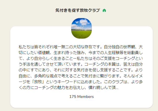Open the 175 Members count

(x=81, y=97)
